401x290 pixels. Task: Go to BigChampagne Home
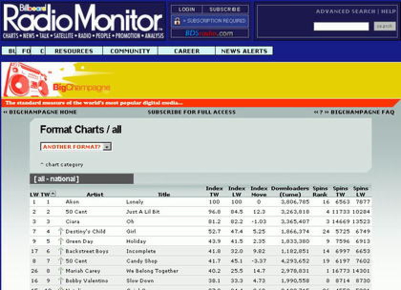(x=40, y=112)
